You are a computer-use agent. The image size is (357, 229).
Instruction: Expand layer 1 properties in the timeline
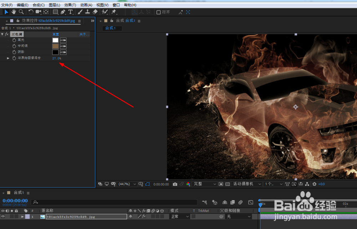[x=22, y=217]
